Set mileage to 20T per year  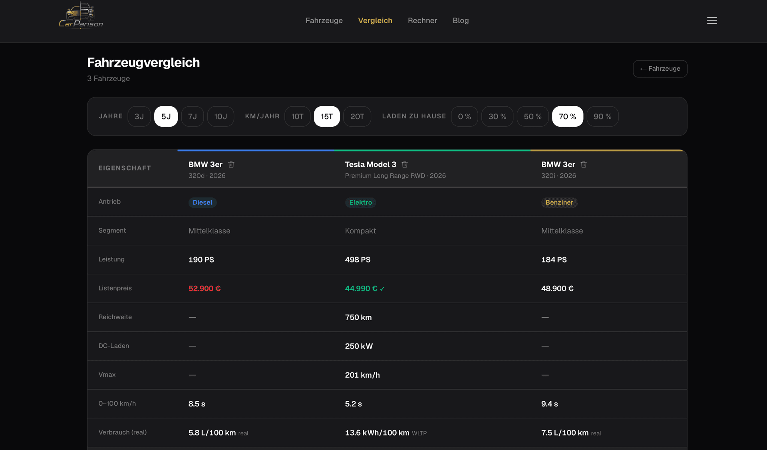(357, 116)
